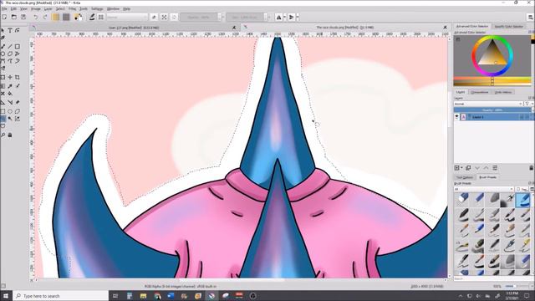
Task: Reload the original brush preset
Action: pos(174,17)
